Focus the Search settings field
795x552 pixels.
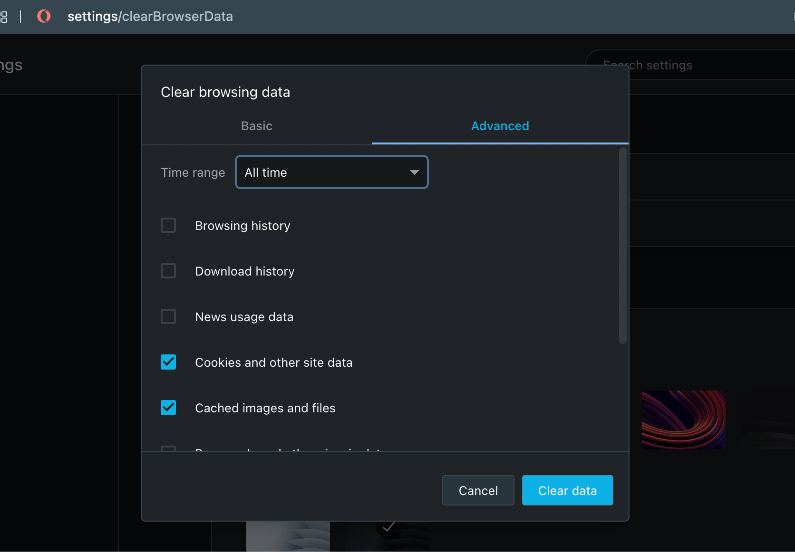689,65
